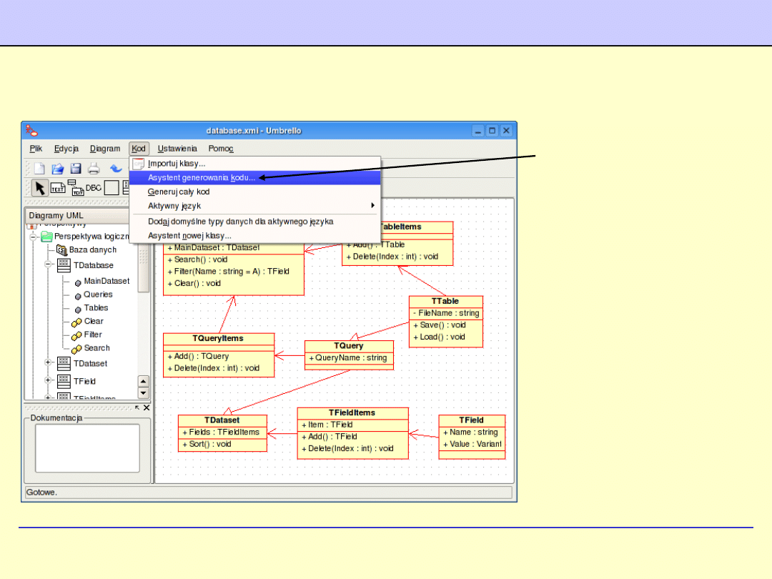
Task: Choose Asystent generowania kodu menu entry
Action: click(201, 177)
